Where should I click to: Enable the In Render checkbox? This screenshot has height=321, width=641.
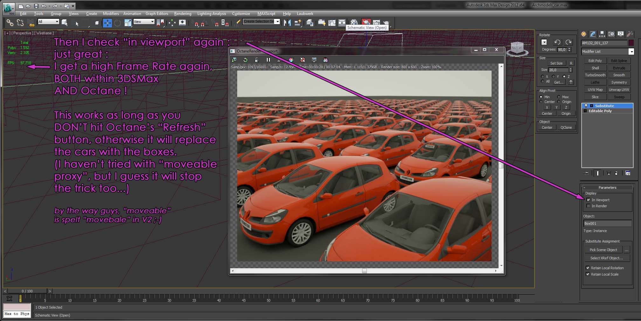point(588,206)
